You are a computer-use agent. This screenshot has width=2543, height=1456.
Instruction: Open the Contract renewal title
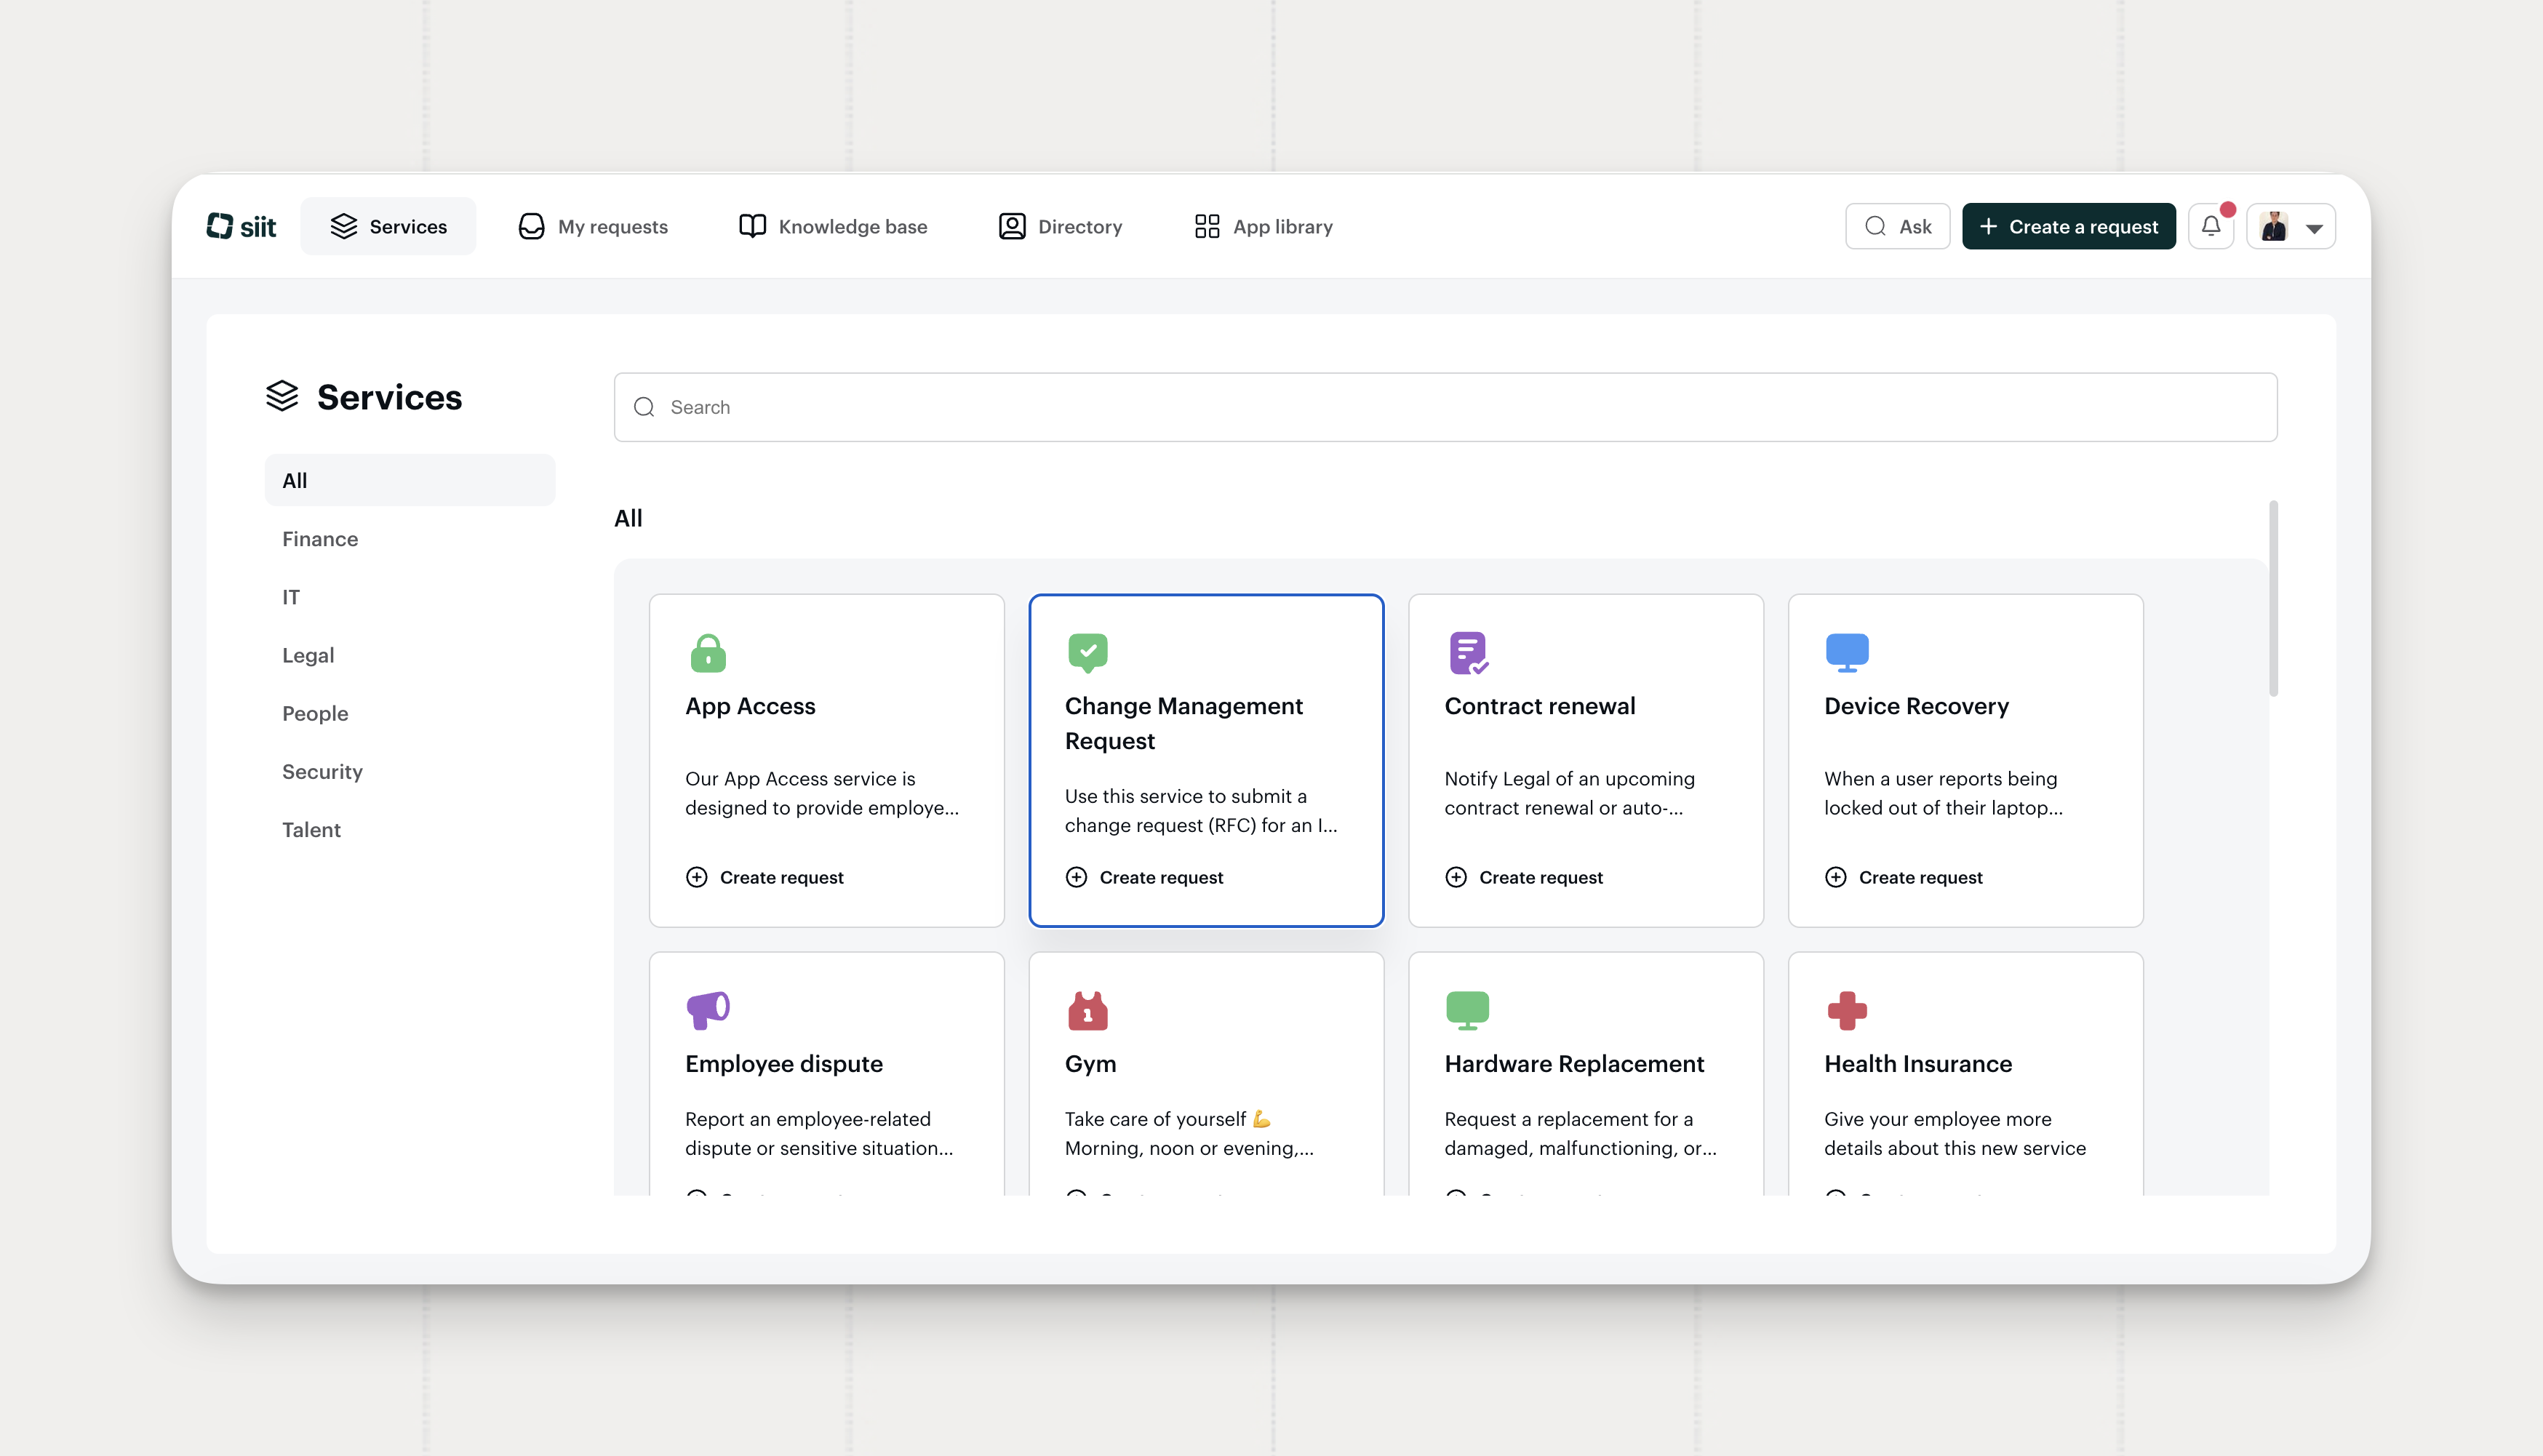point(1540,707)
